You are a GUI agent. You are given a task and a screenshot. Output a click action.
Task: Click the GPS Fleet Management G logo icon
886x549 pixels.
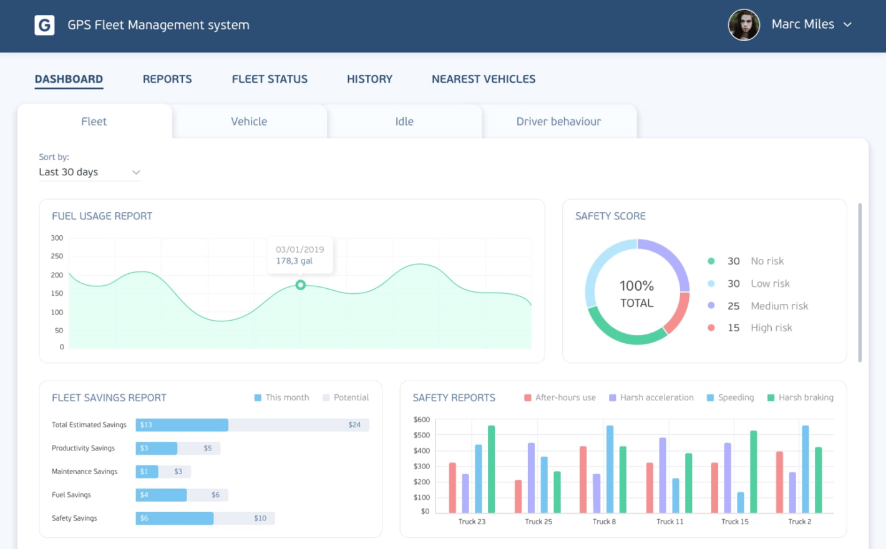(44, 25)
